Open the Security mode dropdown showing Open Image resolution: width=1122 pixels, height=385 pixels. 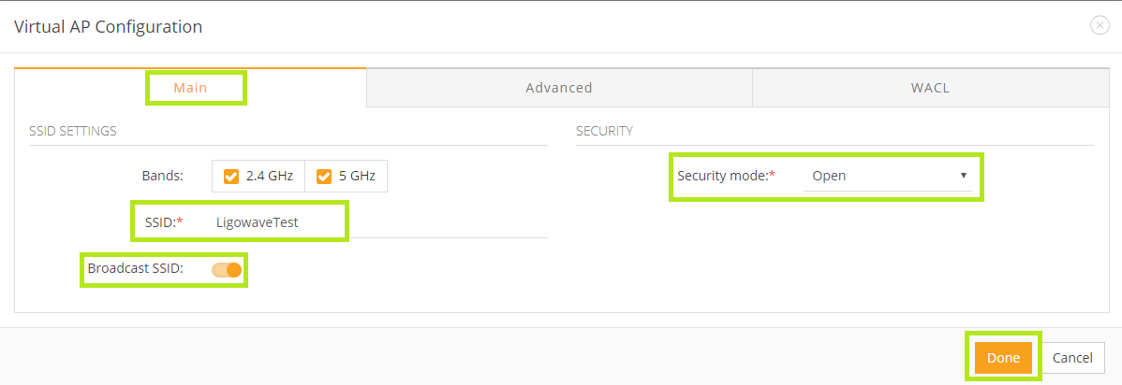(x=886, y=176)
